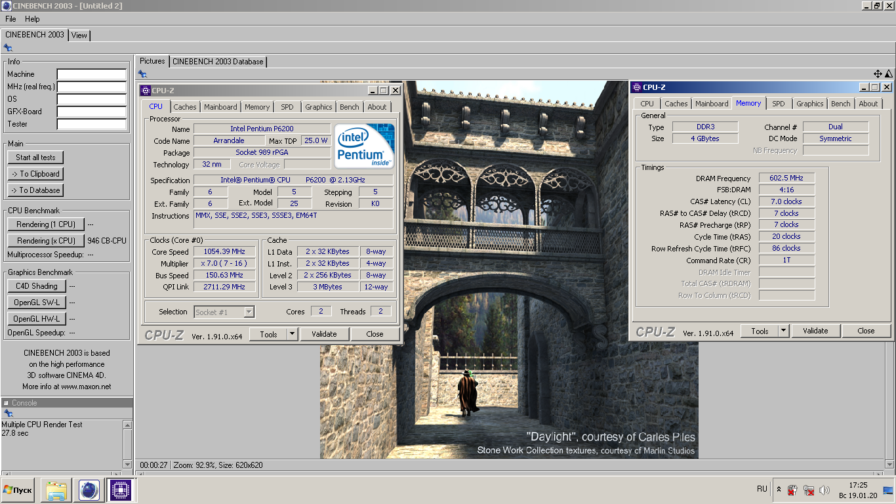Open Caches tab in right CPU-Z window

tap(676, 104)
